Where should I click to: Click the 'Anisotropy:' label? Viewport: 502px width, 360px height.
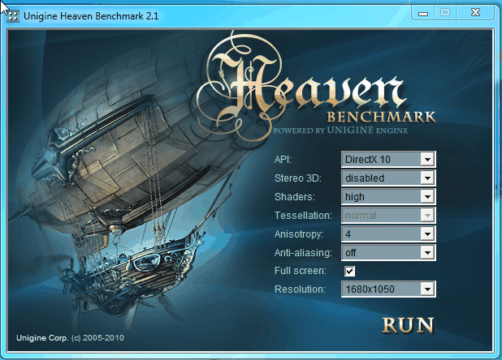299,234
